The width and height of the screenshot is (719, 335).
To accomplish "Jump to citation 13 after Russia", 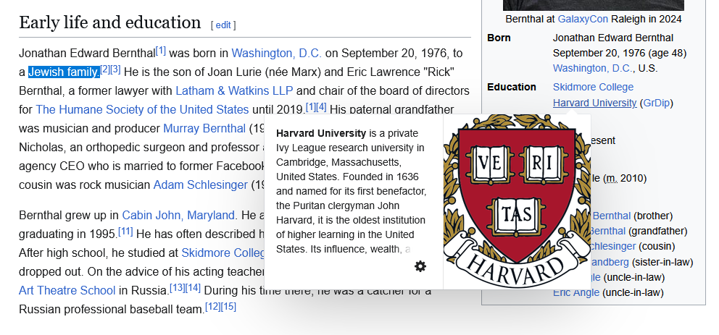I will [x=178, y=287].
